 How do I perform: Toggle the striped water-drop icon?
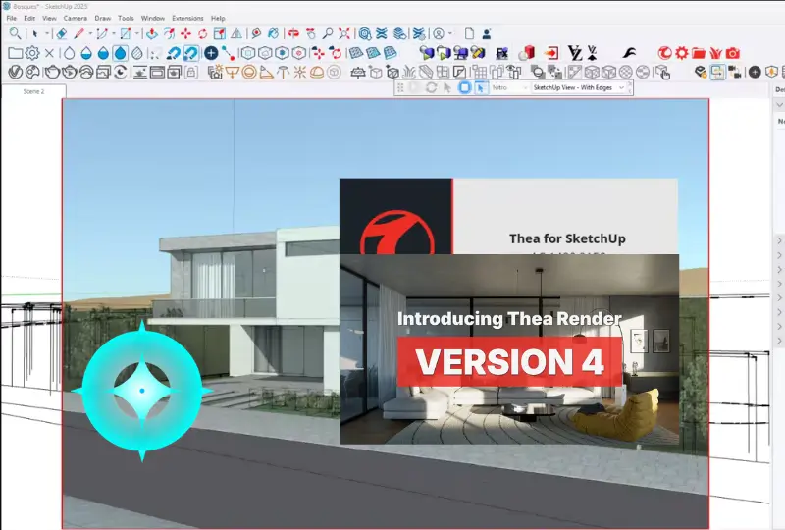[137, 53]
